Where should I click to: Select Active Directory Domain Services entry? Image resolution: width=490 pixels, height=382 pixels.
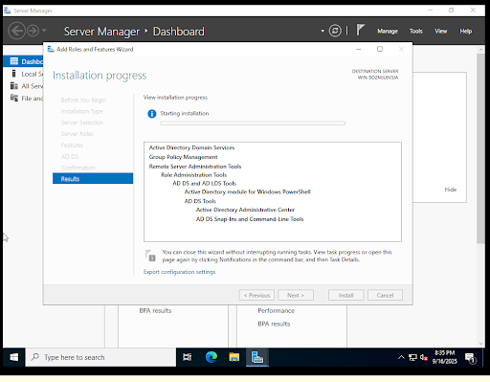[191, 147]
